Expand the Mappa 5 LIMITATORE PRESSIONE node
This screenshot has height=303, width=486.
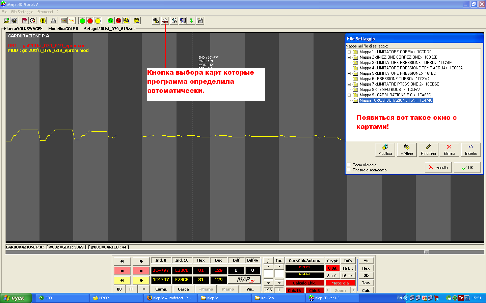coord(349,73)
